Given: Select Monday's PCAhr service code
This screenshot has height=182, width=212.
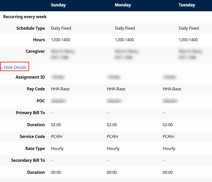Looking at the screenshot, I should tap(113, 136).
